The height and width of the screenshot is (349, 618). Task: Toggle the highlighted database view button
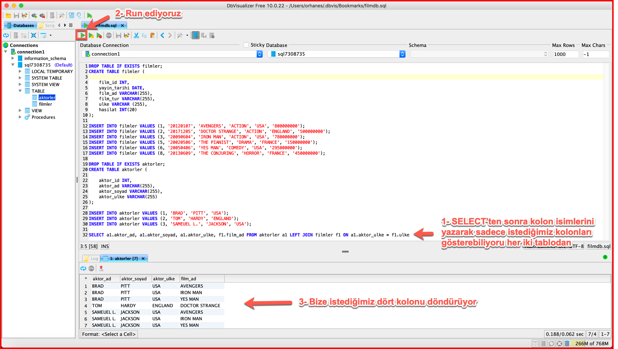tap(196, 35)
